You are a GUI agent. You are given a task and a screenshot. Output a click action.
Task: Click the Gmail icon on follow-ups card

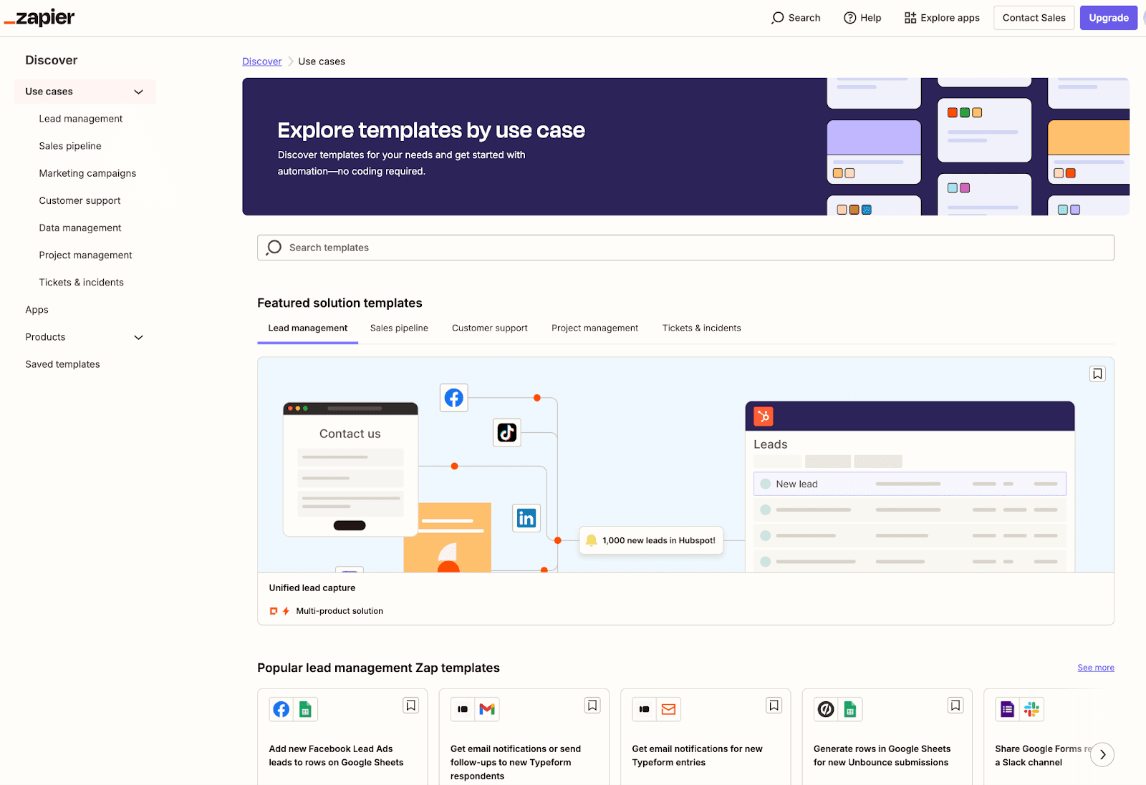(487, 709)
